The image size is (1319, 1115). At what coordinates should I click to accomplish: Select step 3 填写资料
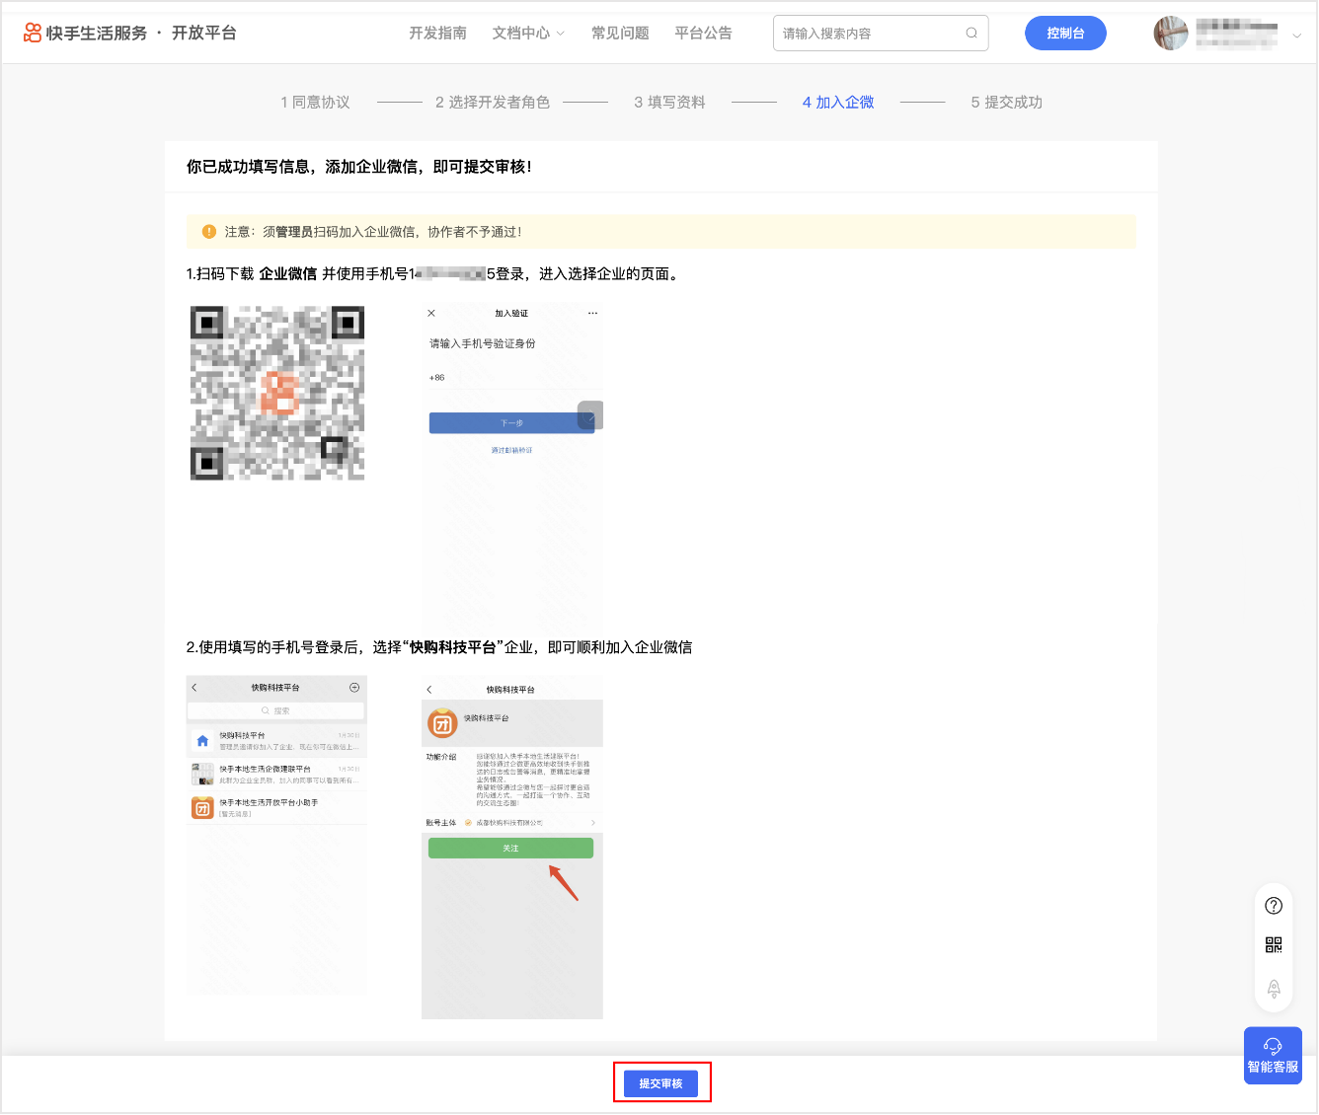pyautogui.click(x=669, y=102)
